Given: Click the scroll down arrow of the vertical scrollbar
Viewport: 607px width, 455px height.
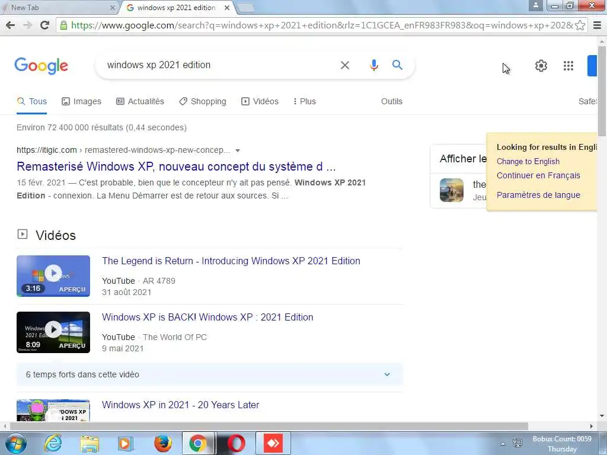Looking at the screenshot, I should pyautogui.click(x=602, y=416).
